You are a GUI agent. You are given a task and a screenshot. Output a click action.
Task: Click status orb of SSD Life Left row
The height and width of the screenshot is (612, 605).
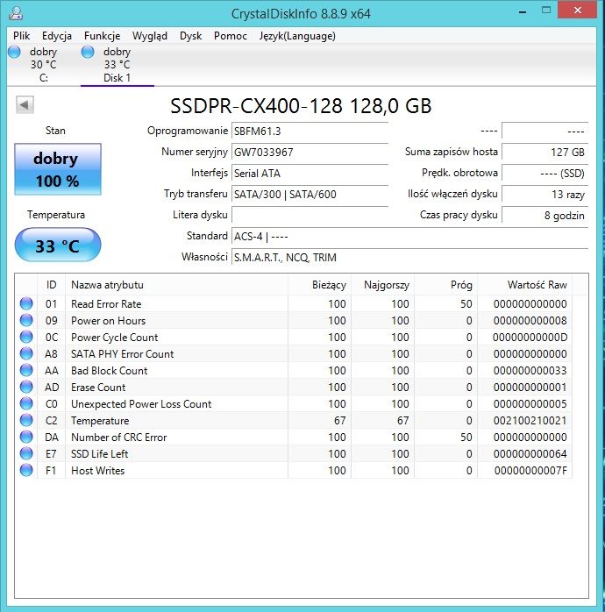coord(26,453)
